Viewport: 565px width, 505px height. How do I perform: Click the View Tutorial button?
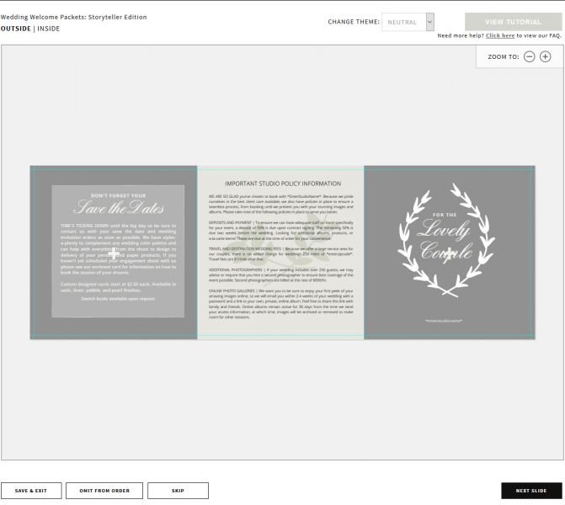[513, 22]
